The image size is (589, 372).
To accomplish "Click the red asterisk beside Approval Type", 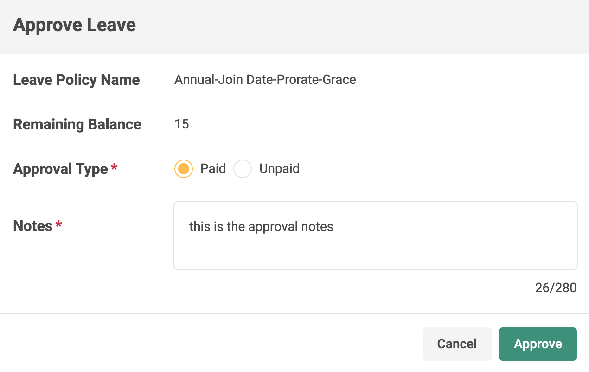I will point(115,167).
